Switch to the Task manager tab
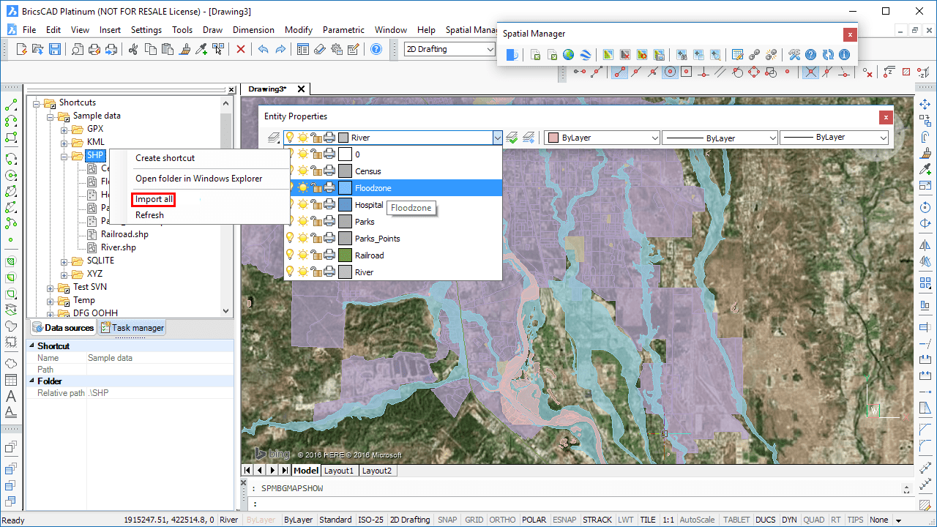Image resolution: width=937 pixels, height=527 pixels. tap(132, 328)
